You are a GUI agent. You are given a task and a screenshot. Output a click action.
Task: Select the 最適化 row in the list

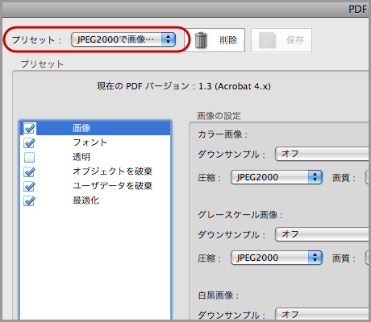point(95,200)
